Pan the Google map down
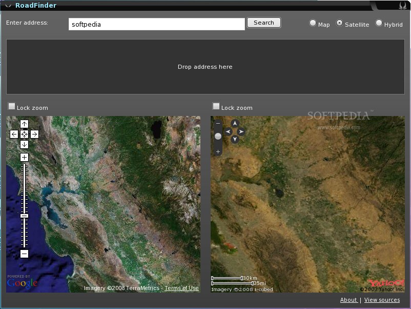This screenshot has height=309, width=411. pos(24,144)
